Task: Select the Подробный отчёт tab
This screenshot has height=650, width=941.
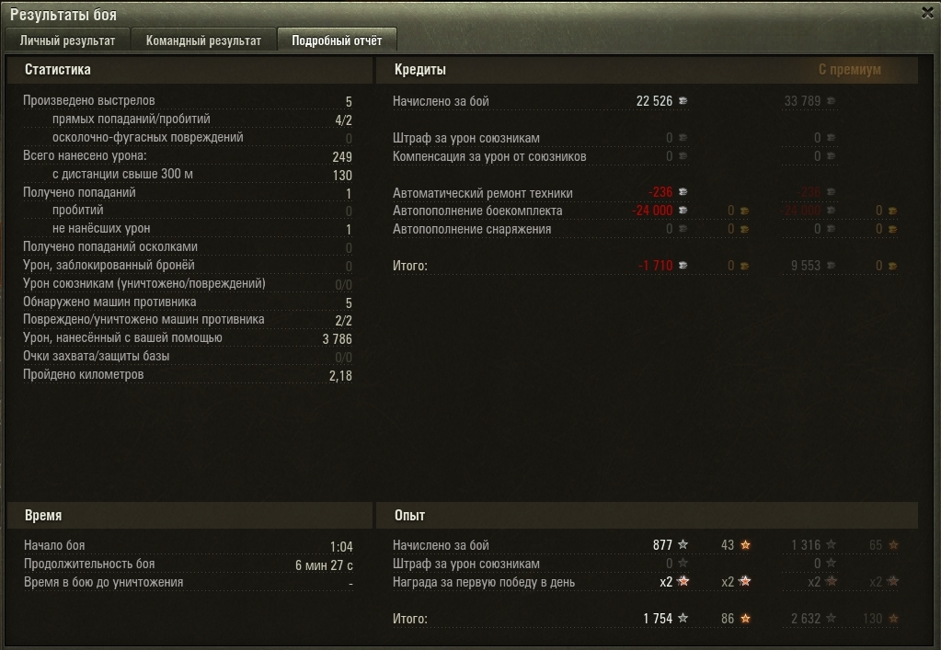Action: pyautogui.click(x=337, y=40)
